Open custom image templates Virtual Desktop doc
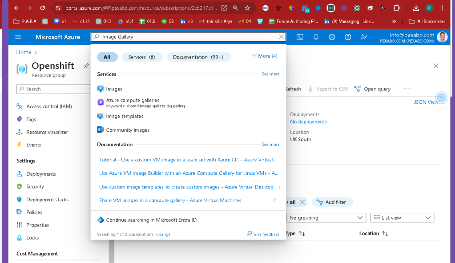 point(186,187)
